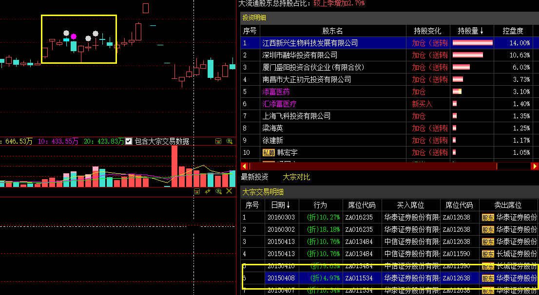Screen dimensions: 539x295
Task: Click the window-layout icon below the volume chart
Action: tap(197, 191)
